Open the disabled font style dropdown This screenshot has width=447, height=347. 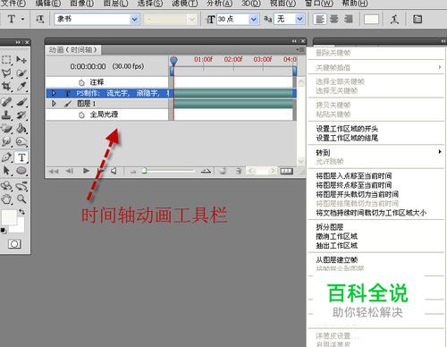pos(192,20)
